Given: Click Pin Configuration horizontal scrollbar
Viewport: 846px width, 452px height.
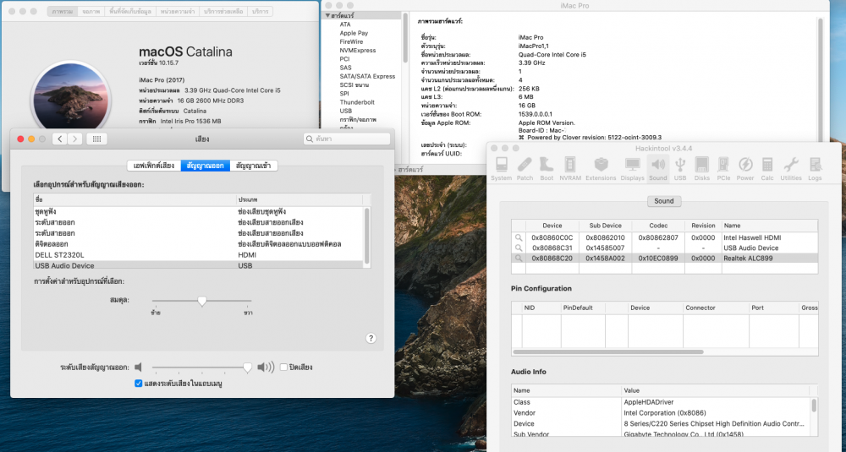Looking at the screenshot, I should [x=608, y=352].
